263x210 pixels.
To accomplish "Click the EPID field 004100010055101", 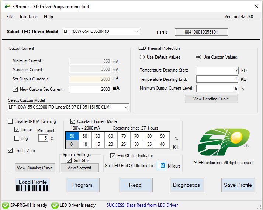I will point(201,32).
